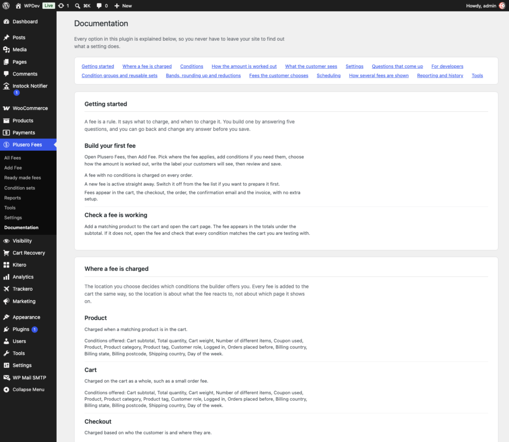The image size is (509, 442).
Task: Click the Marketing megaphone icon
Action: (6, 301)
